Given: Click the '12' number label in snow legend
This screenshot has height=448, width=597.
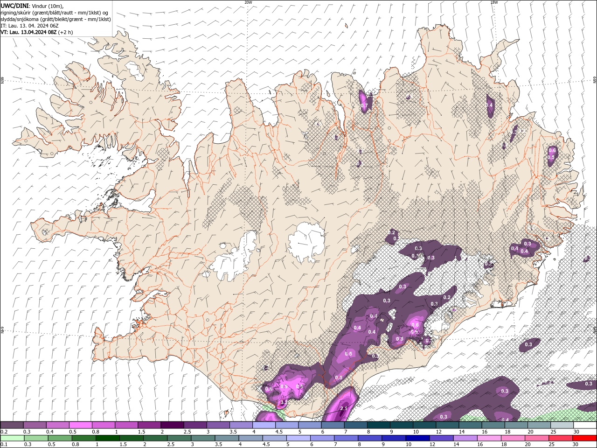Looking at the screenshot, I should click(438, 432).
